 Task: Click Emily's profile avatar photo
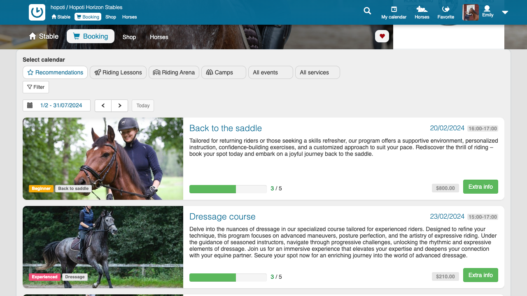click(471, 12)
